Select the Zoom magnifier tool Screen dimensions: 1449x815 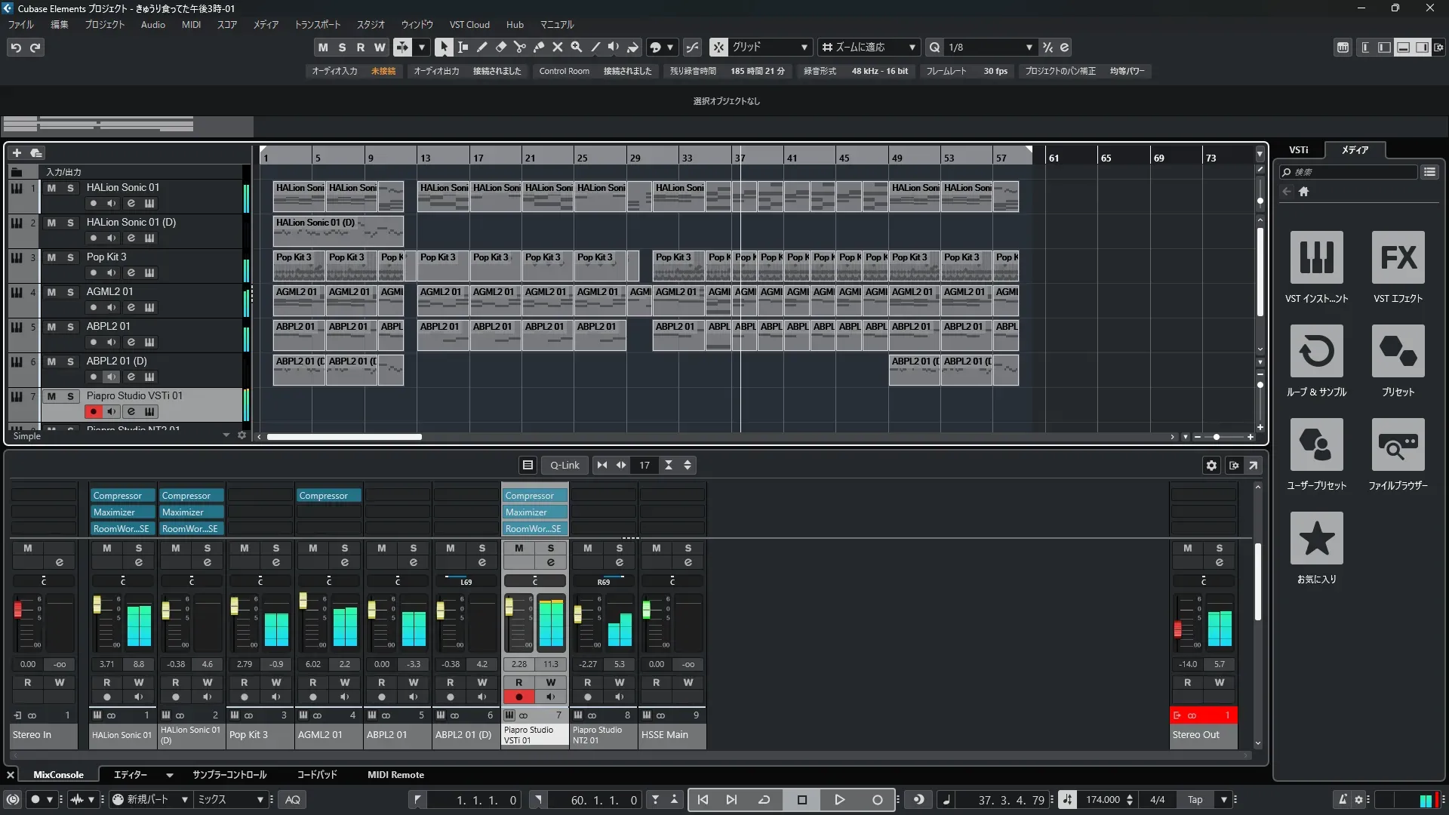576,47
